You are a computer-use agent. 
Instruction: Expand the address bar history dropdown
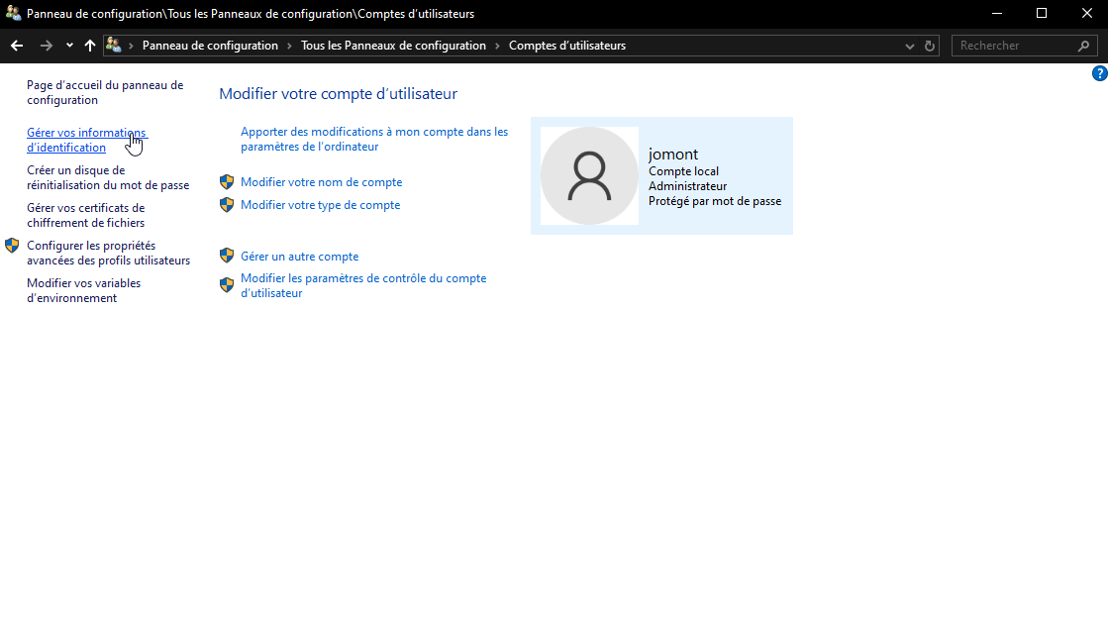coord(910,46)
